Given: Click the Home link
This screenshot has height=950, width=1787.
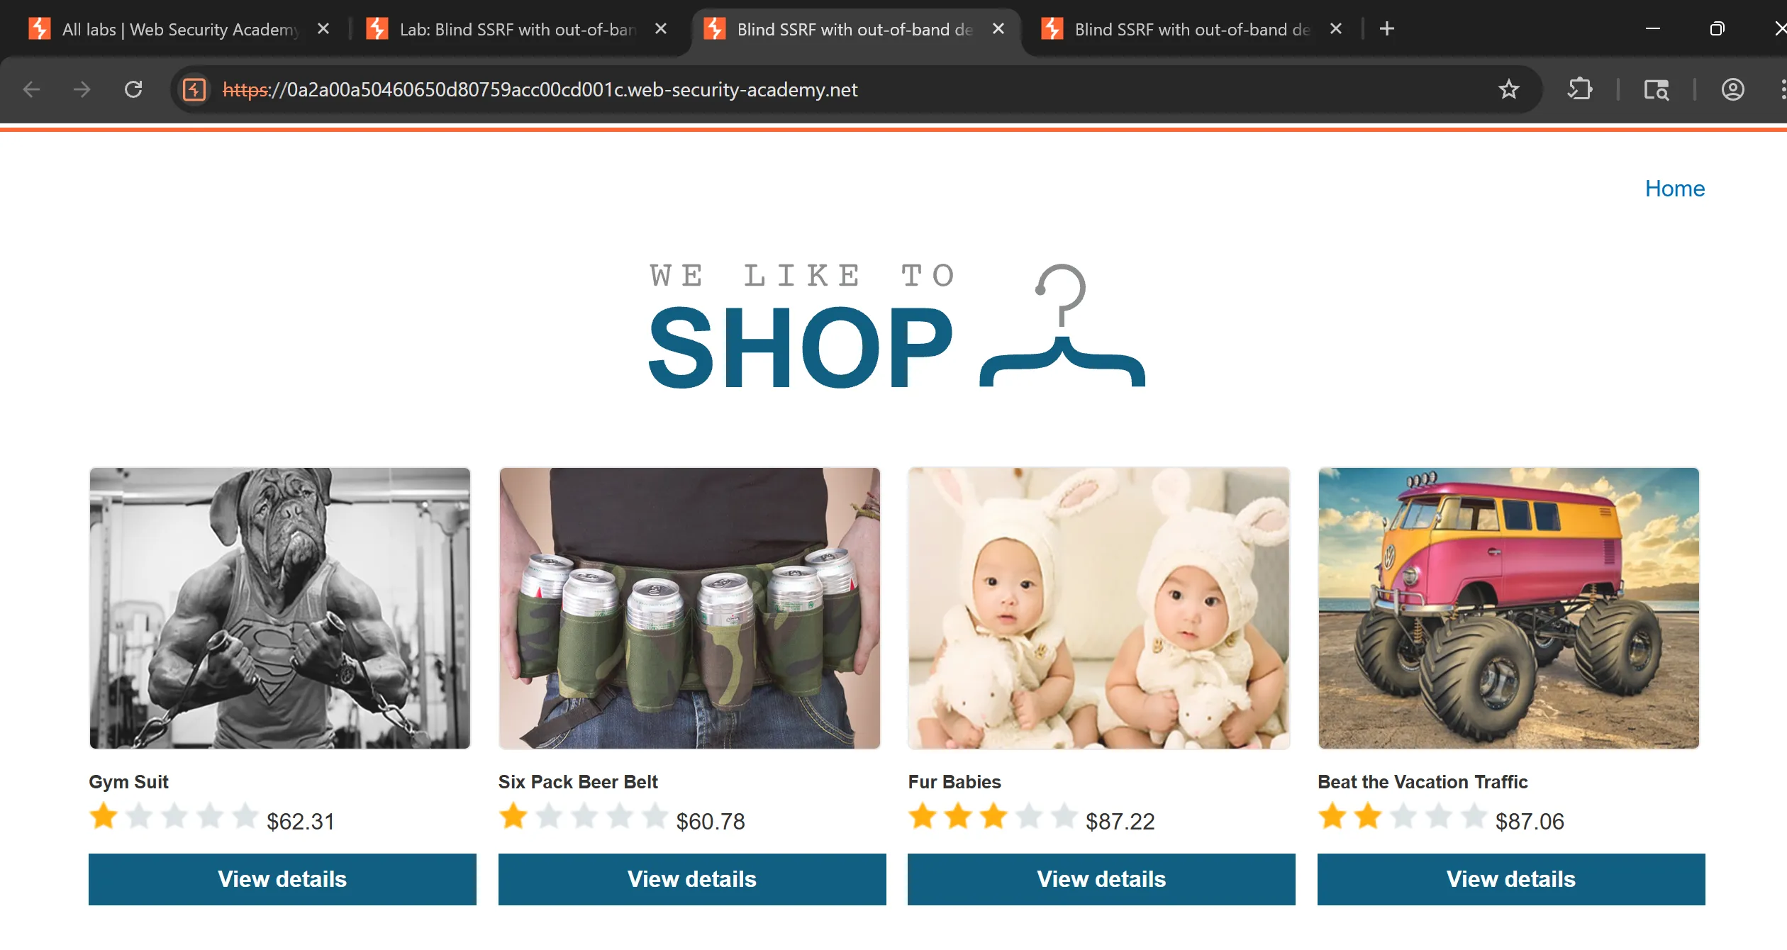Looking at the screenshot, I should point(1674,189).
